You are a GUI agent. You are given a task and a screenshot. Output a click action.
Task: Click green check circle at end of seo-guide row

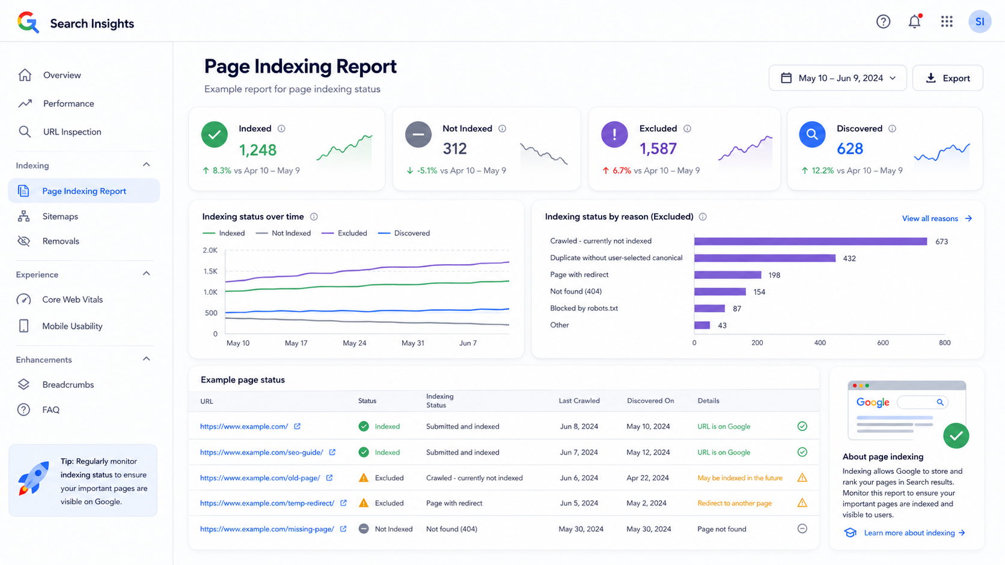[802, 452]
